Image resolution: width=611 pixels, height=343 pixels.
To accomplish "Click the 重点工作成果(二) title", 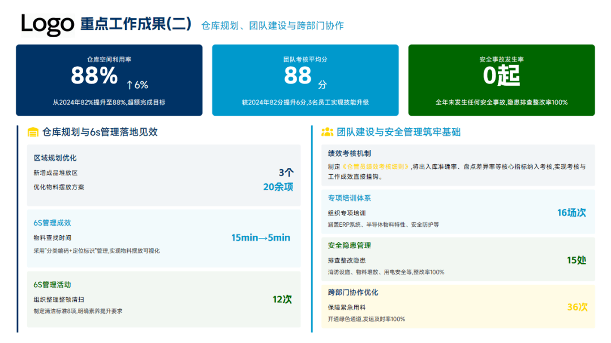I will pyautogui.click(x=136, y=24).
